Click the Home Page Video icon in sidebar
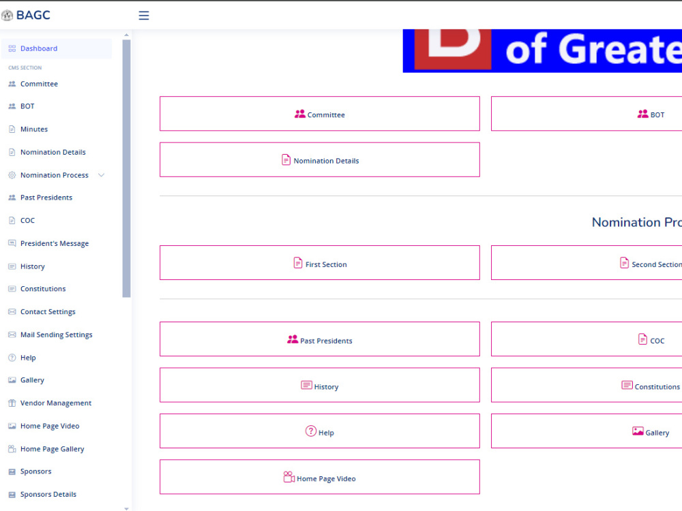Viewport: 682px width, 511px height. point(12,426)
